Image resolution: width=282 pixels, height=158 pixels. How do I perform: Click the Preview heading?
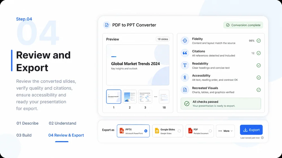[x=113, y=39]
